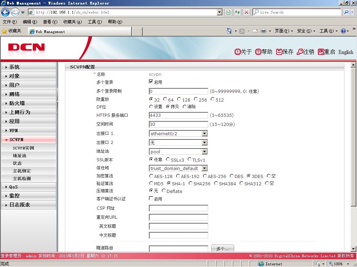This screenshot has height=267, width=357.
Task: Select SHA256 authentication radio button
Action: (191, 183)
